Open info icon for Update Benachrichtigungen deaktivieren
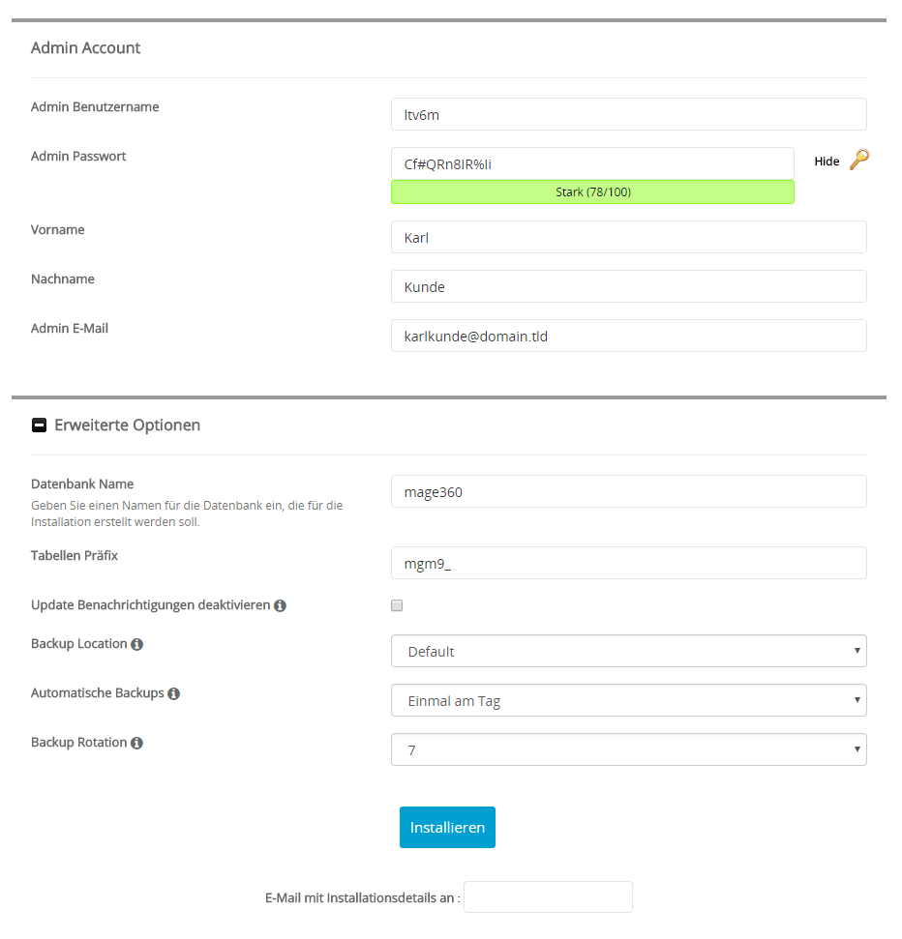 (280, 605)
